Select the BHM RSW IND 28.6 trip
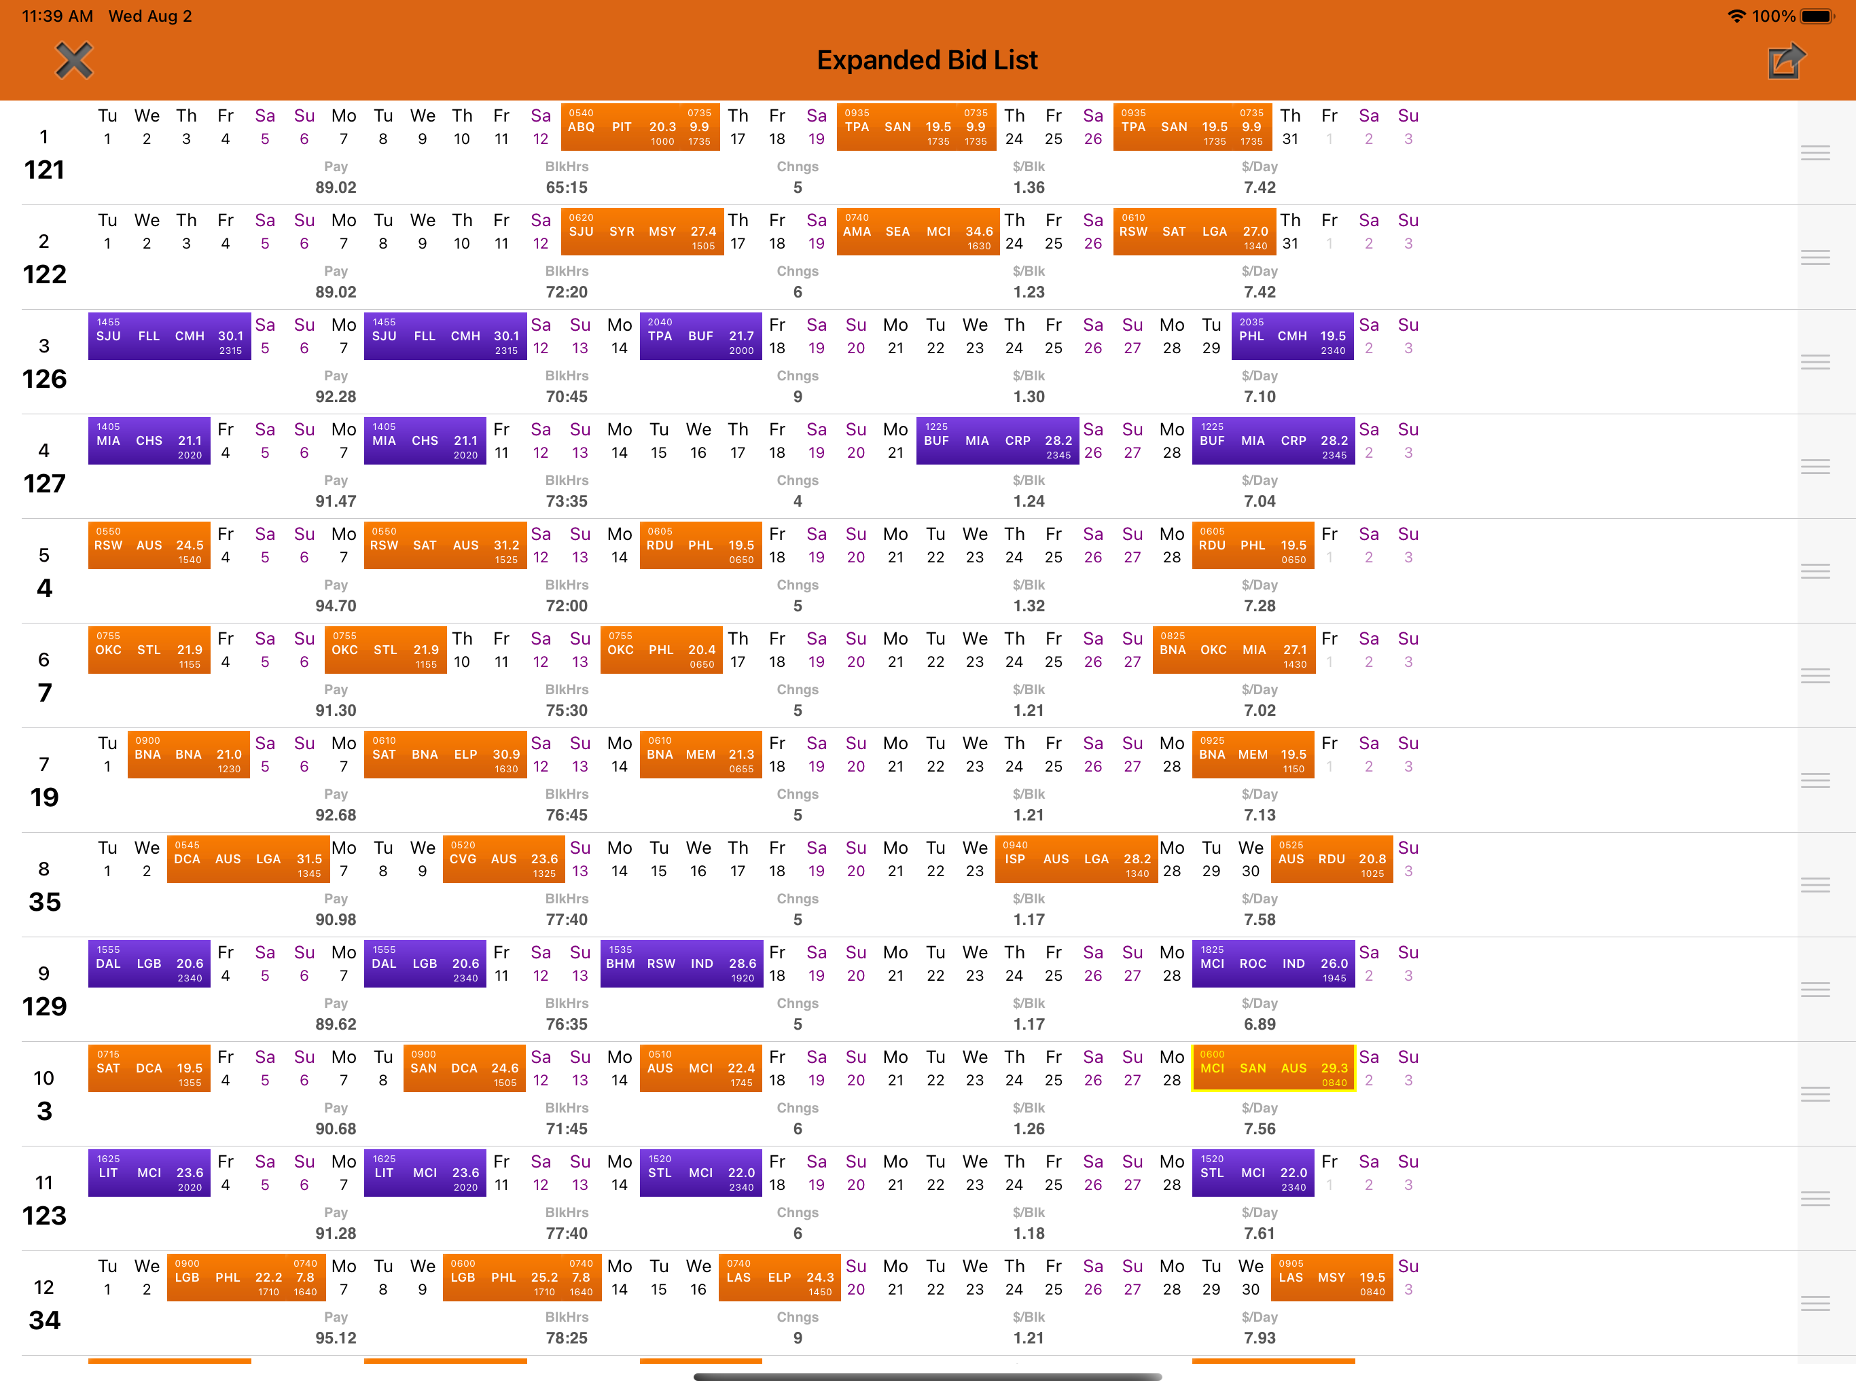 click(681, 964)
